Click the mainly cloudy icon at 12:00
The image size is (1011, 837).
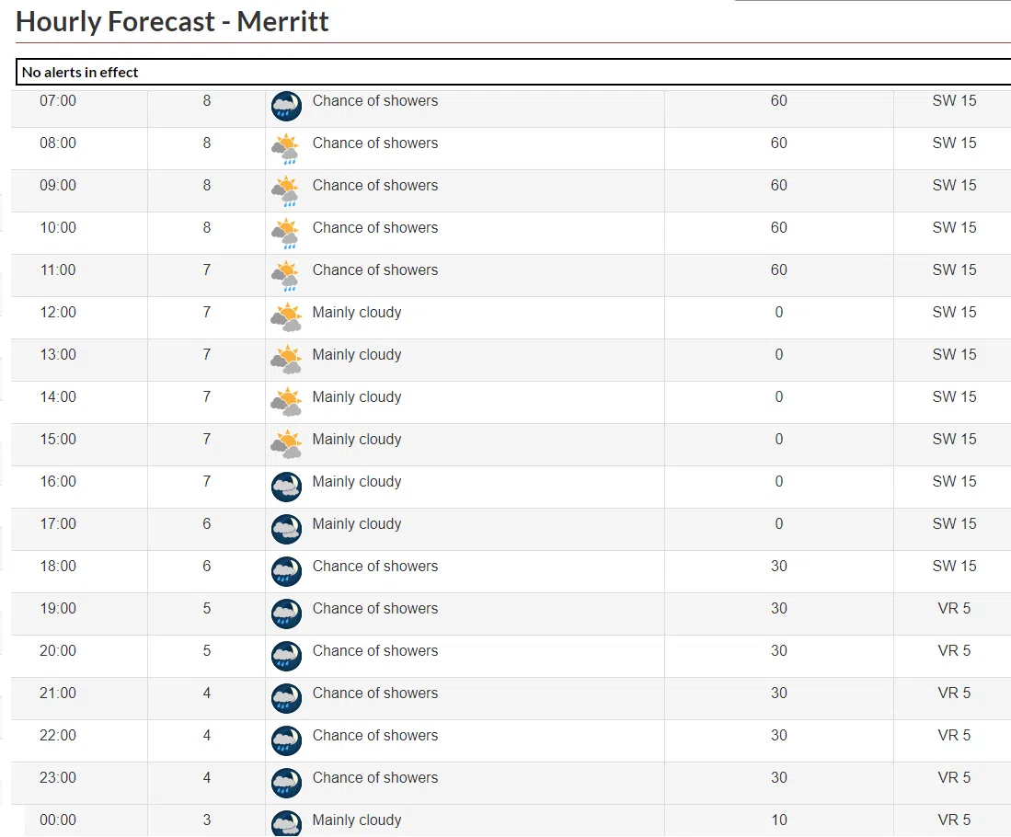[x=286, y=317]
